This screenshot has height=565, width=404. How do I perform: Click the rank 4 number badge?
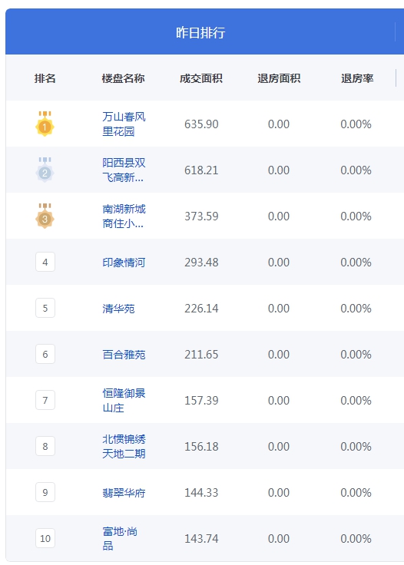[x=45, y=262]
